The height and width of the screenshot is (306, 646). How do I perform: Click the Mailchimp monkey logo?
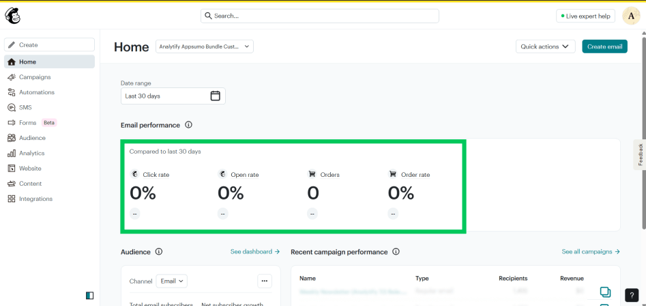coord(12,16)
